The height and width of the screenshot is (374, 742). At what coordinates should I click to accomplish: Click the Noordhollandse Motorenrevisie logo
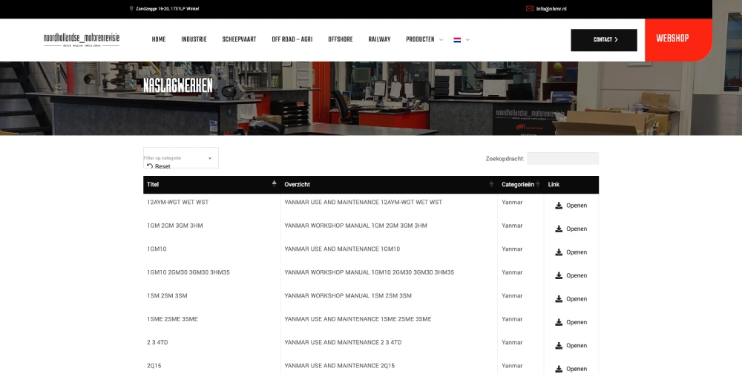click(82, 39)
